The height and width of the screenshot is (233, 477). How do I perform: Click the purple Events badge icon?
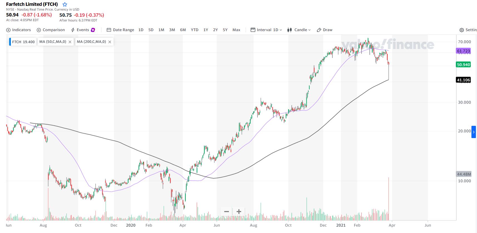click(x=93, y=30)
